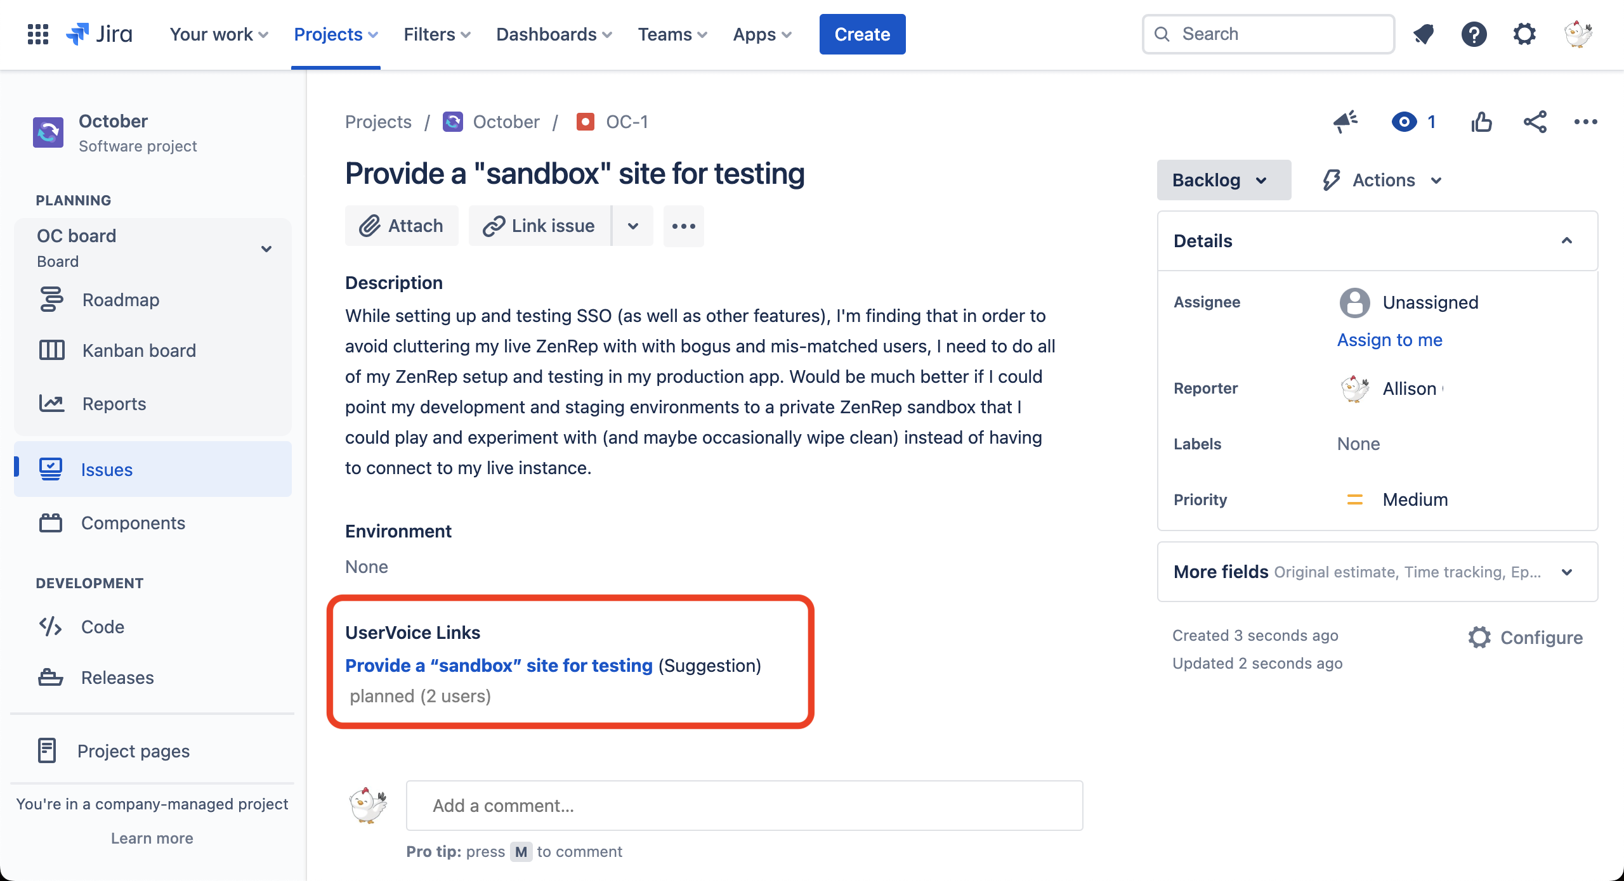The height and width of the screenshot is (881, 1624).
Task: Click the description paragraph text
Action: click(700, 392)
